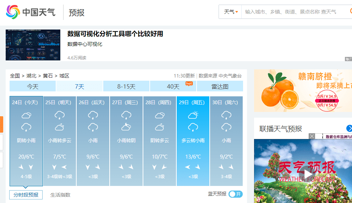Click the sun-cloud icon on 29日 card

193,115
